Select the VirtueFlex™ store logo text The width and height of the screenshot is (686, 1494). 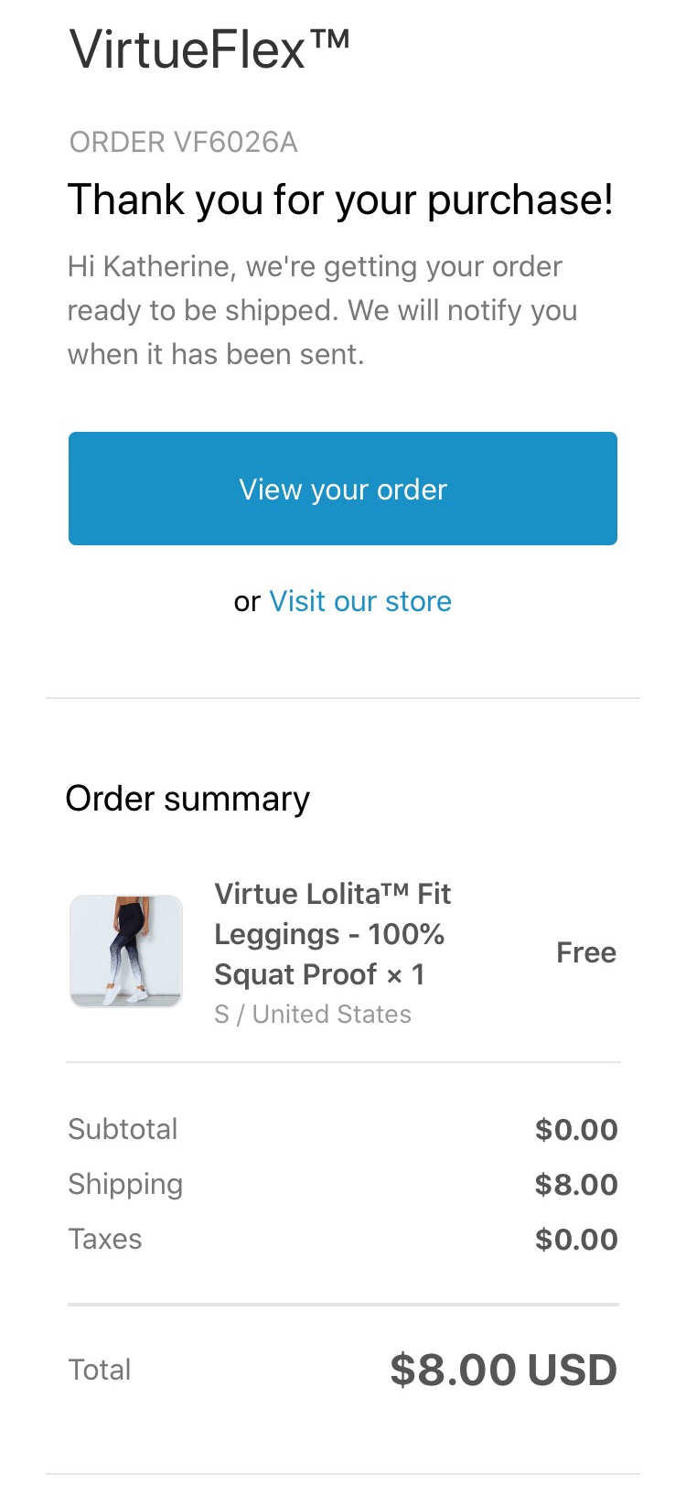pos(209,49)
